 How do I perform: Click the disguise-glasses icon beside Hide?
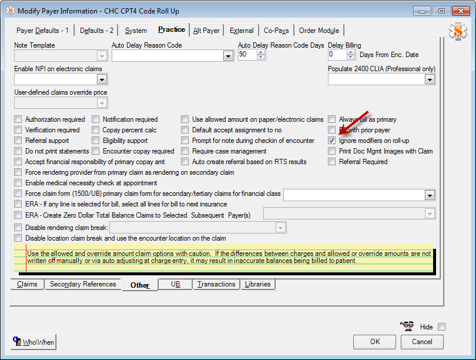[407, 326]
